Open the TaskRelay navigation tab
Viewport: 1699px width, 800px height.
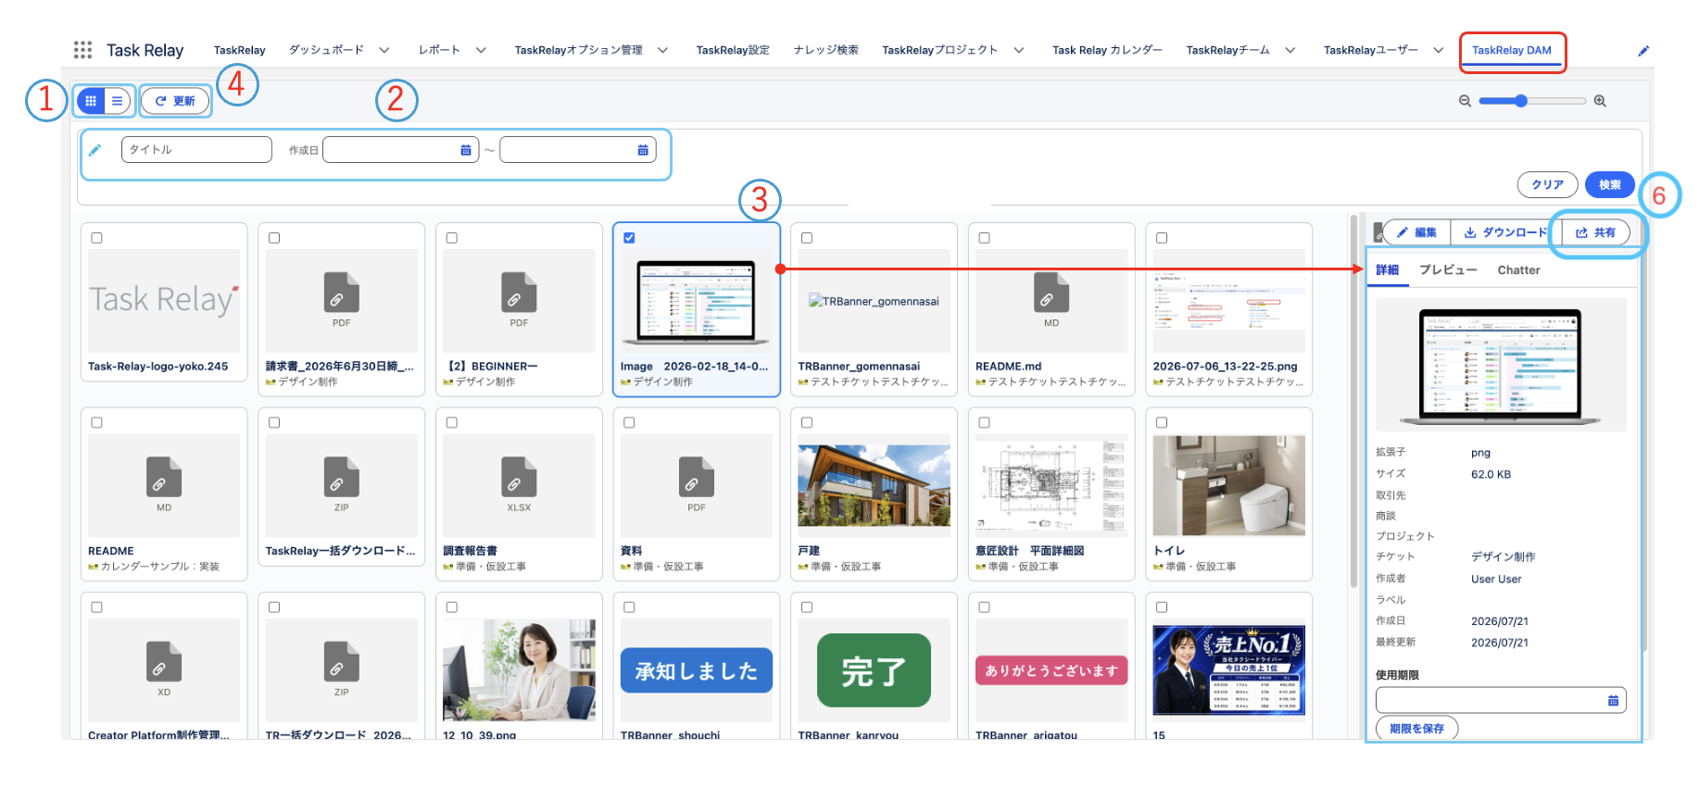[x=239, y=50]
